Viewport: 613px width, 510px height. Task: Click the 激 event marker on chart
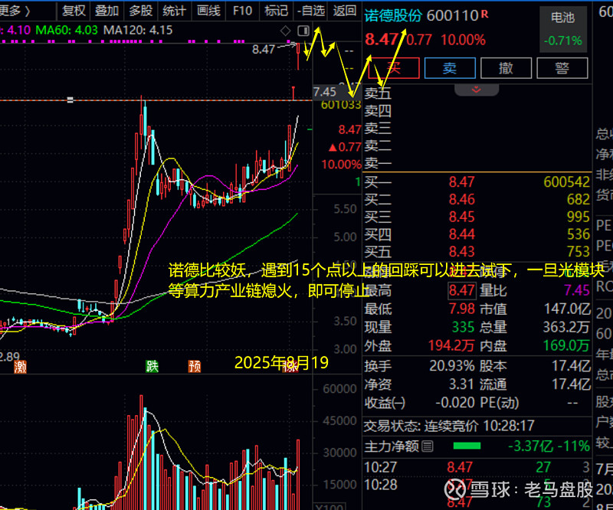click(x=21, y=367)
